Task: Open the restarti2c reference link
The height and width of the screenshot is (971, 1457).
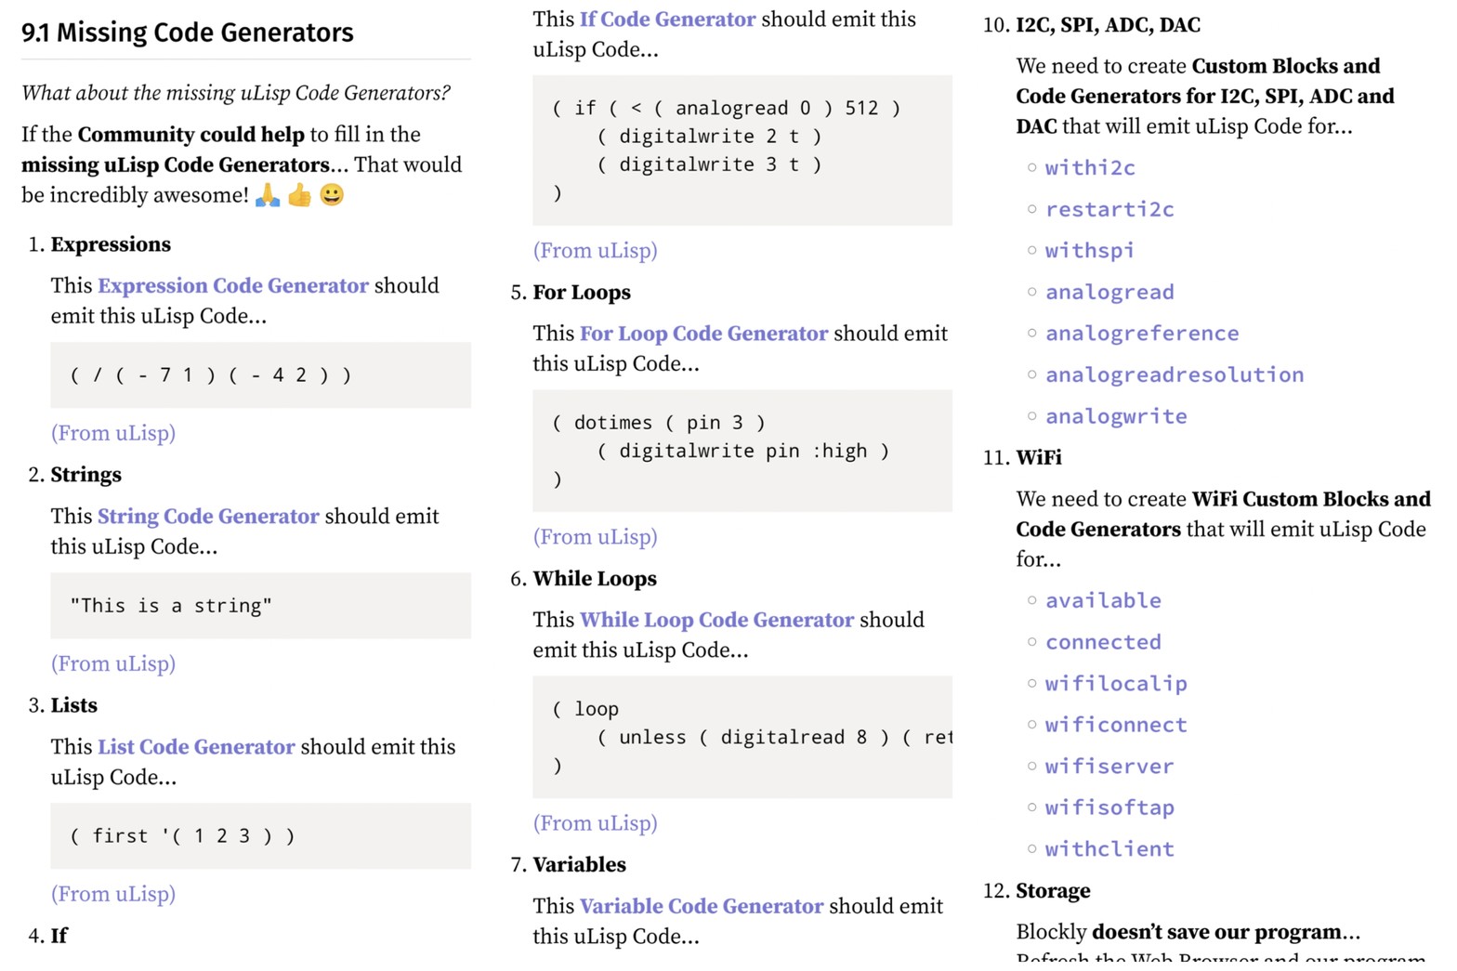Action: pyautogui.click(x=1109, y=210)
